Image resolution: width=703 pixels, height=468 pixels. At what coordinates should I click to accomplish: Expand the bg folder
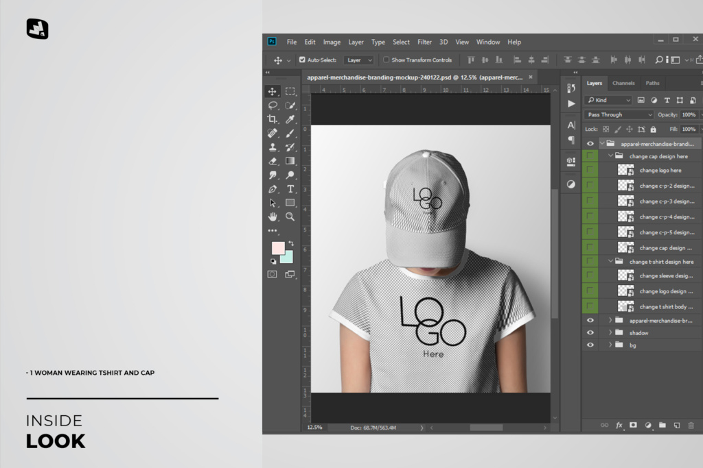[610, 344]
